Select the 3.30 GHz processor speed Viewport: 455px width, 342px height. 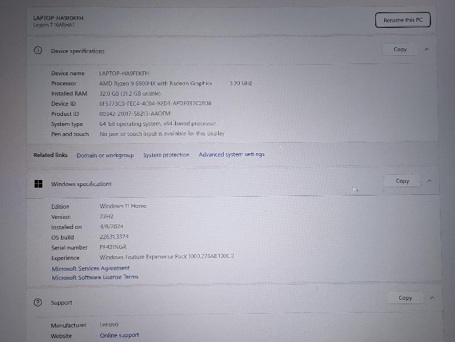(x=241, y=83)
